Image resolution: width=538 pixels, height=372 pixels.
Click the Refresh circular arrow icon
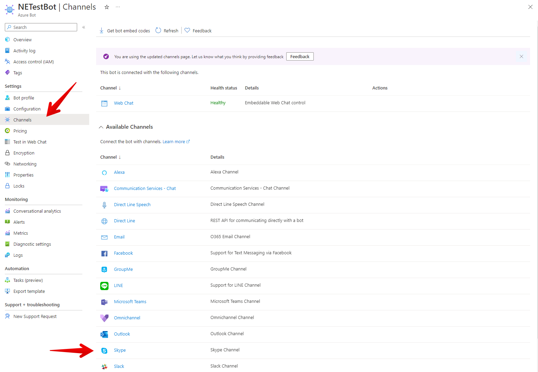(x=158, y=30)
